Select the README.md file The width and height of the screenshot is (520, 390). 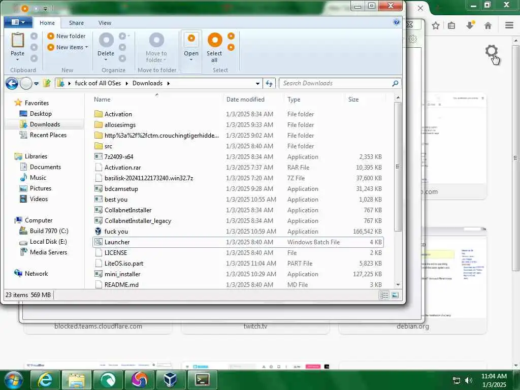(121, 284)
